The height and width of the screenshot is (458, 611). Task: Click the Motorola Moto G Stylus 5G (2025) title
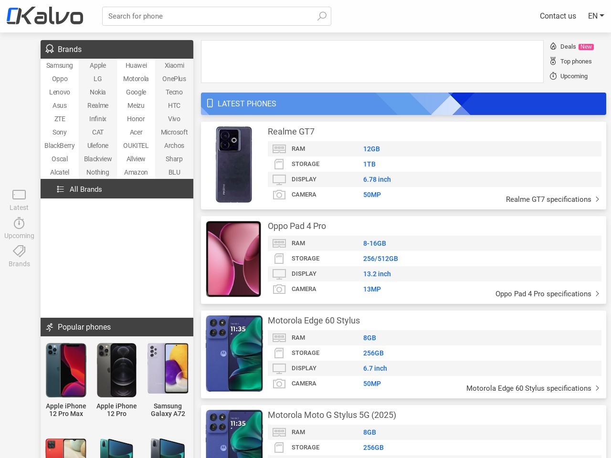[x=332, y=415]
